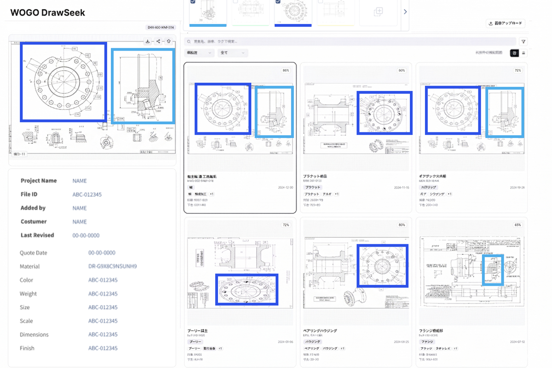
Task: Click the add-image plus icon in thumbnail strip
Action: [x=379, y=11]
